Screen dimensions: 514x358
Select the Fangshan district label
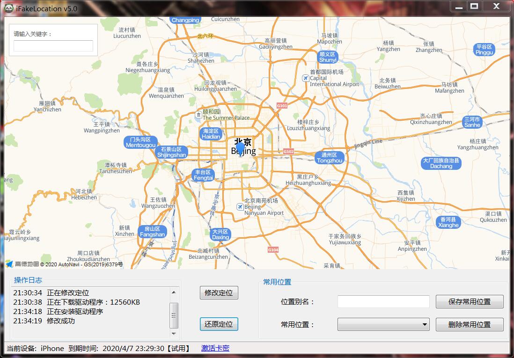click(152, 232)
